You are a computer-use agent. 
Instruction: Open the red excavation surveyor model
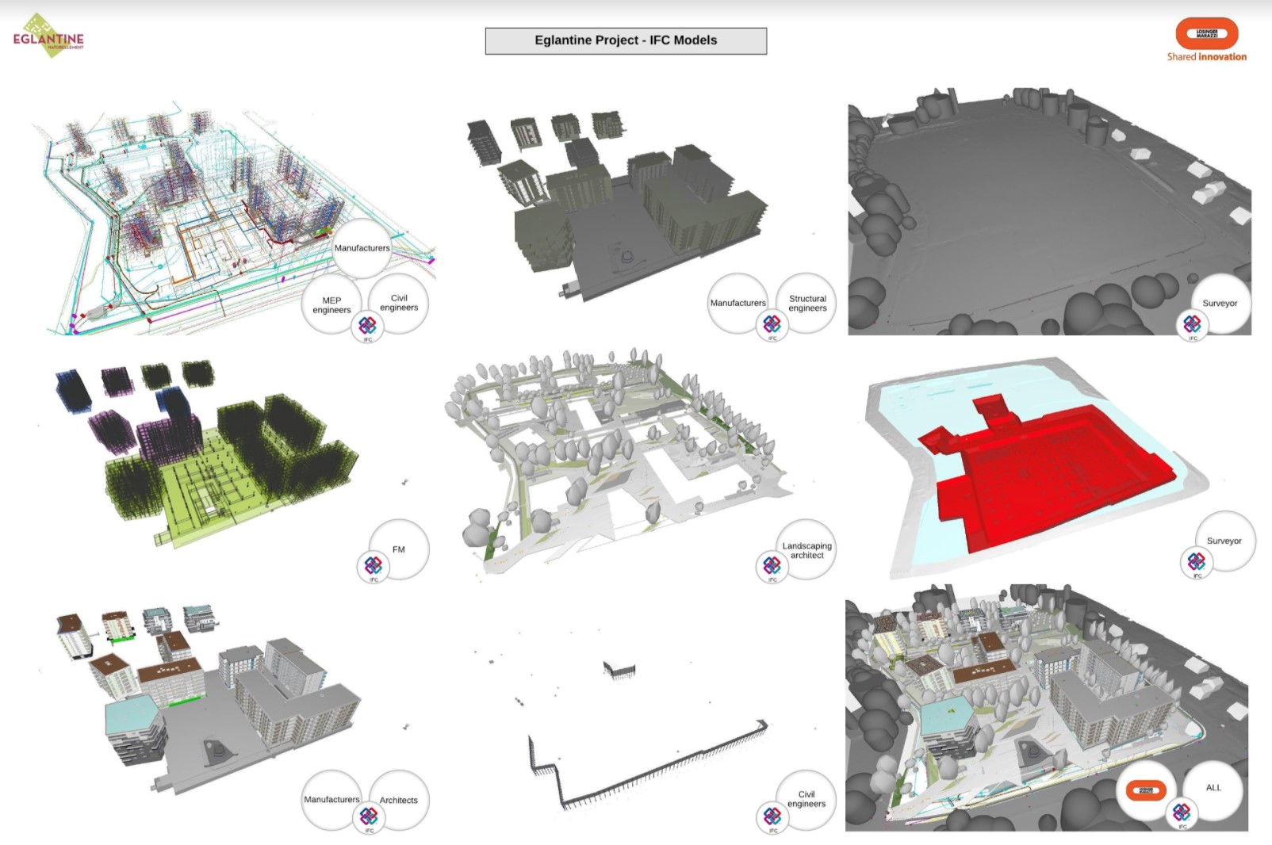(1039, 468)
